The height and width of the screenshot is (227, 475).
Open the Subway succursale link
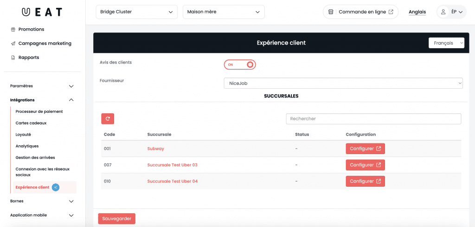coord(156,149)
